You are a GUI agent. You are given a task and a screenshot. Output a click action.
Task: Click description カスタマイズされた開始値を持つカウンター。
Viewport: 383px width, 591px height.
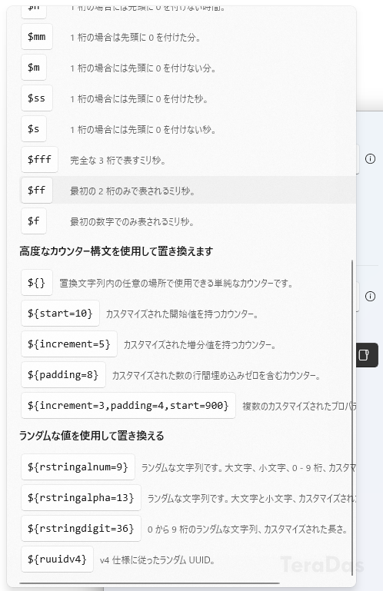[x=182, y=314]
